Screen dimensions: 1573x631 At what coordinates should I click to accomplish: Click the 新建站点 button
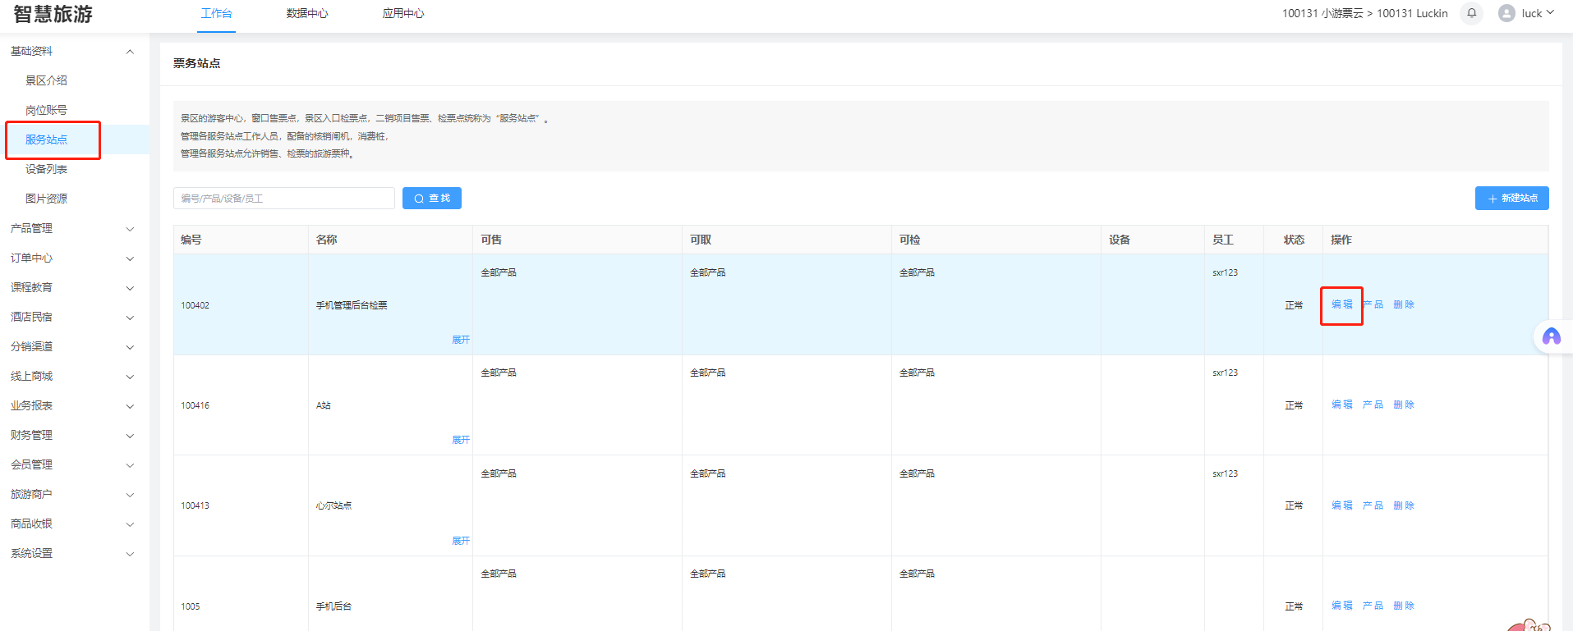point(1511,199)
